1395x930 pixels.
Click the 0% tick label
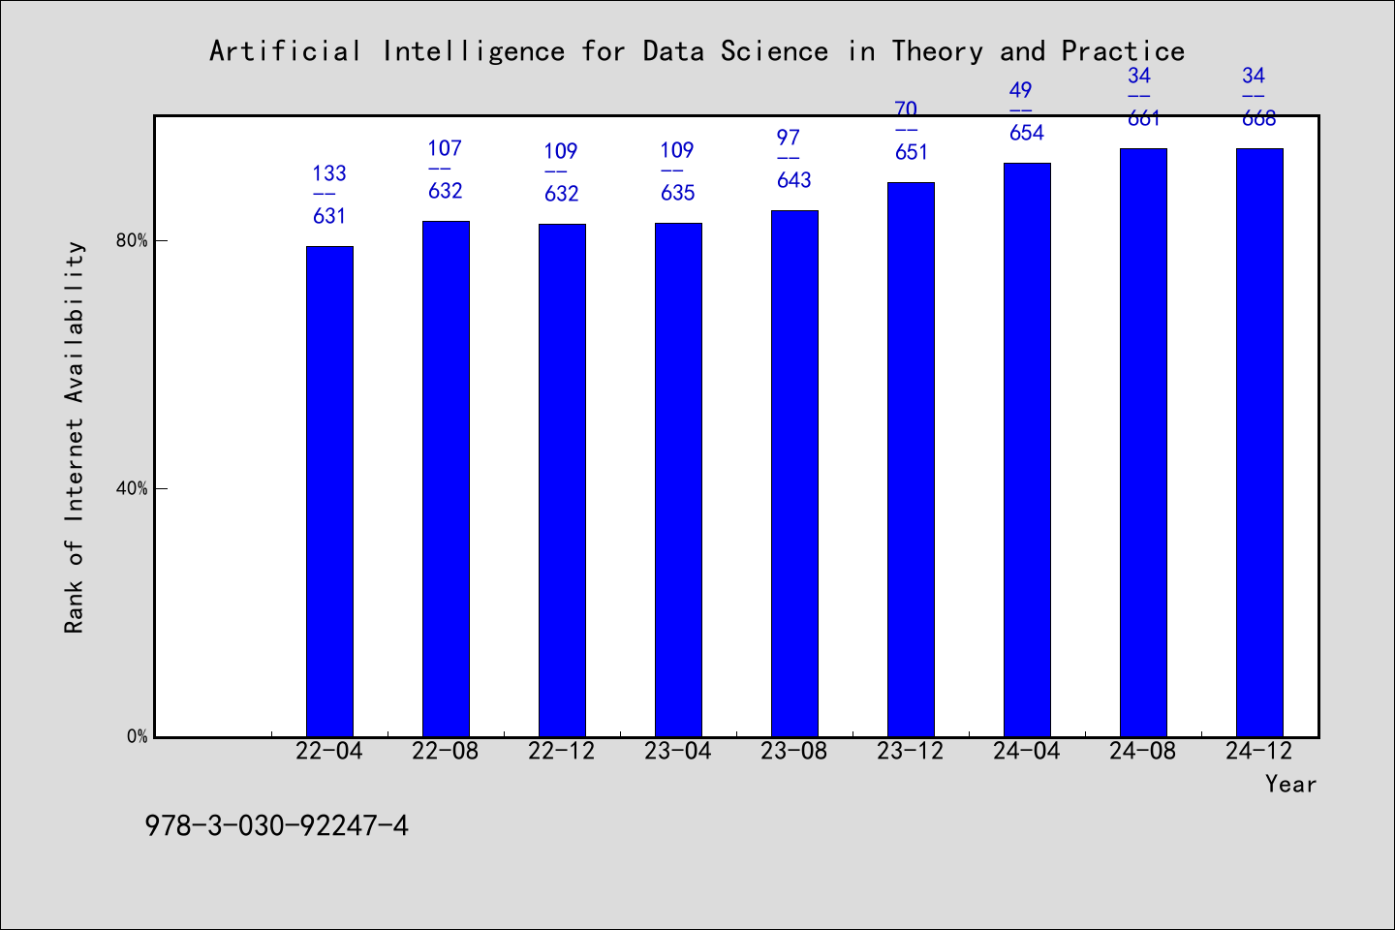(137, 736)
